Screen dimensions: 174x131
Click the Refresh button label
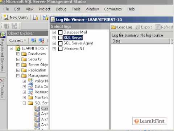(x=167, y=27)
